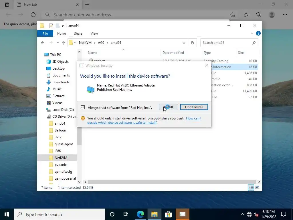293x220 pixels.
Task: Open Music in navigation pane
Action: coord(57,89)
